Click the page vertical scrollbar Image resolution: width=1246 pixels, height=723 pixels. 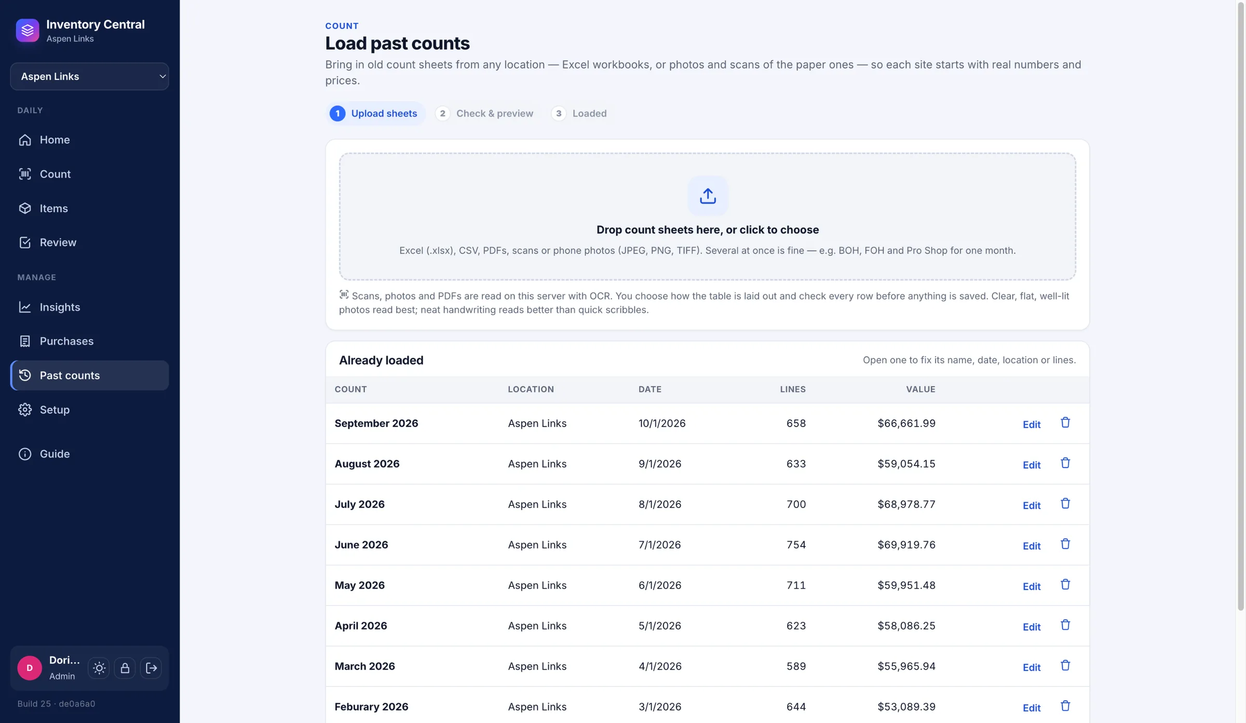click(x=1241, y=306)
